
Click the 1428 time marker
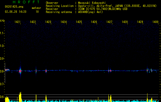pos(125,22)
